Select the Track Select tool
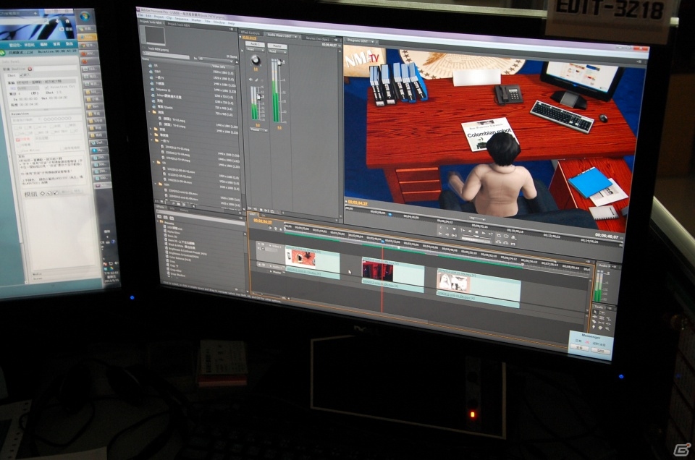The width and height of the screenshot is (695, 460). pos(602,313)
